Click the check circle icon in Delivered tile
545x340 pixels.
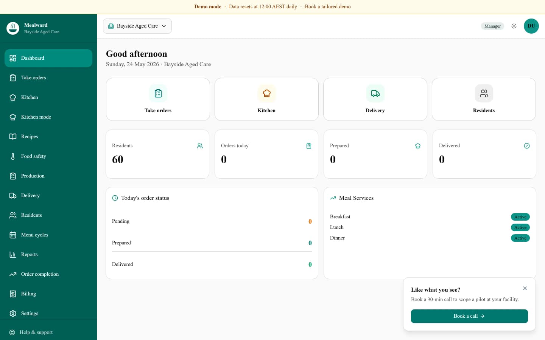(x=527, y=146)
